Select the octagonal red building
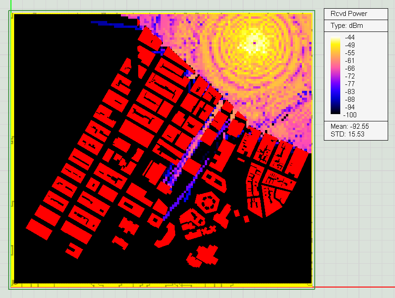This screenshot has width=395, height=298. 208,201
